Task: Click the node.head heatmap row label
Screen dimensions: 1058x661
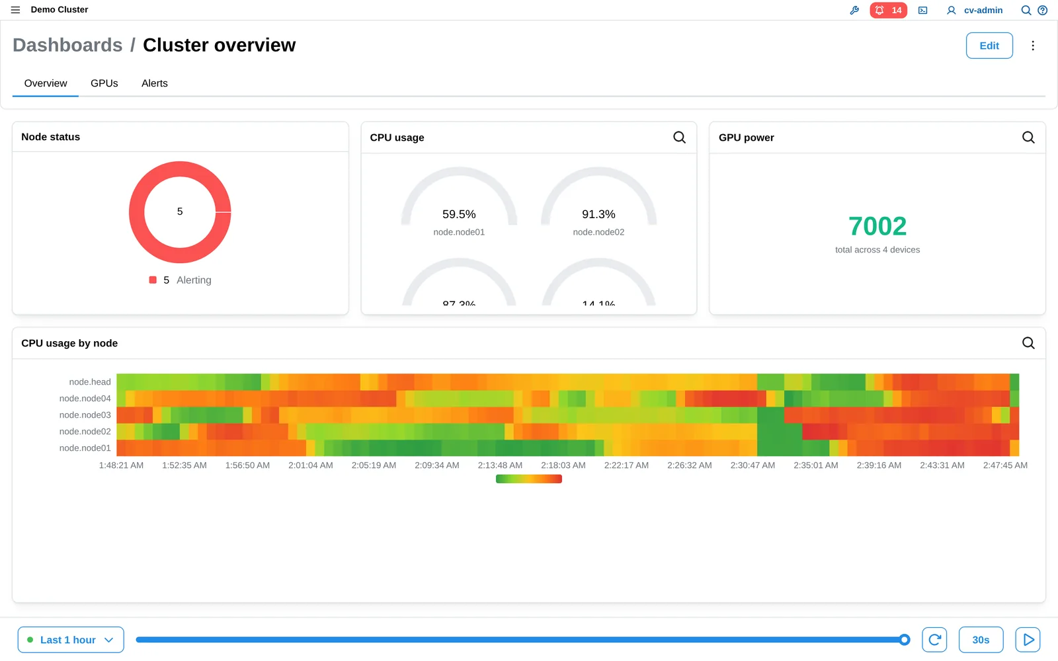Action: [x=90, y=382]
